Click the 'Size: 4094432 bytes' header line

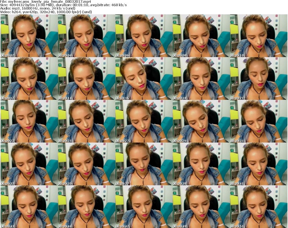(63, 5)
